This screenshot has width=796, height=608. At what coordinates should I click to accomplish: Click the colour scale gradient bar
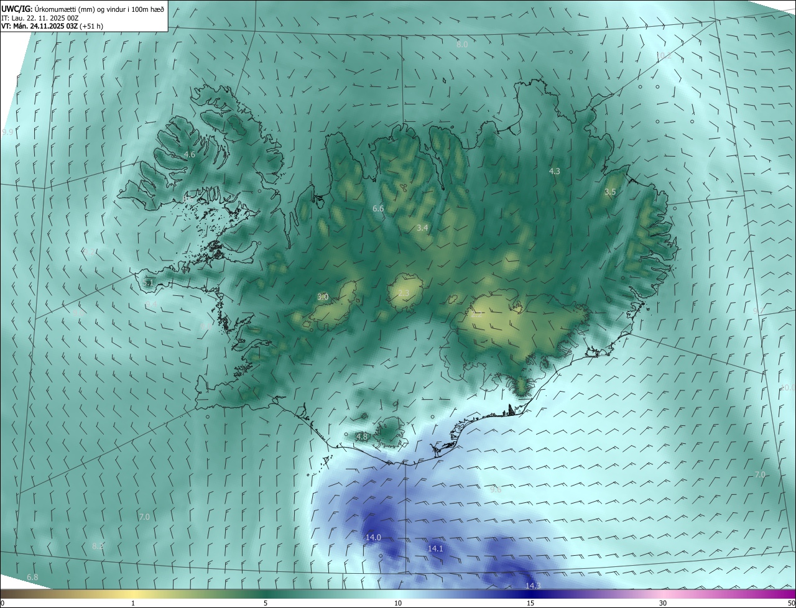click(398, 594)
